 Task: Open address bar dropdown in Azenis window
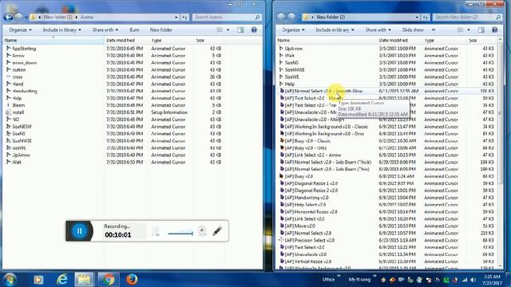tap(176, 17)
